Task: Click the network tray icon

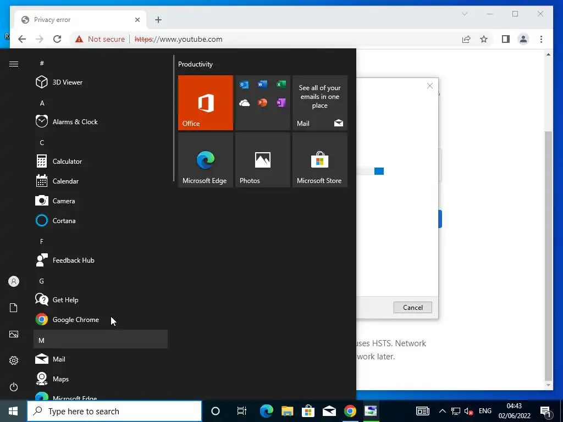Action: (456, 411)
